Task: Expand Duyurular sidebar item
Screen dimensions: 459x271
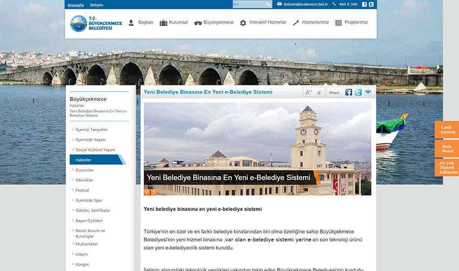Action: pyautogui.click(x=84, y=170)
